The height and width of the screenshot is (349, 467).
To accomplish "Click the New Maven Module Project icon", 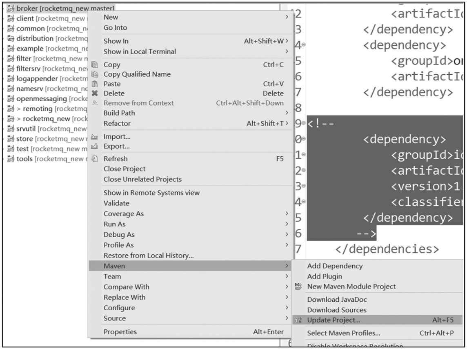I will pyautogui.click(x=298, y=287).
